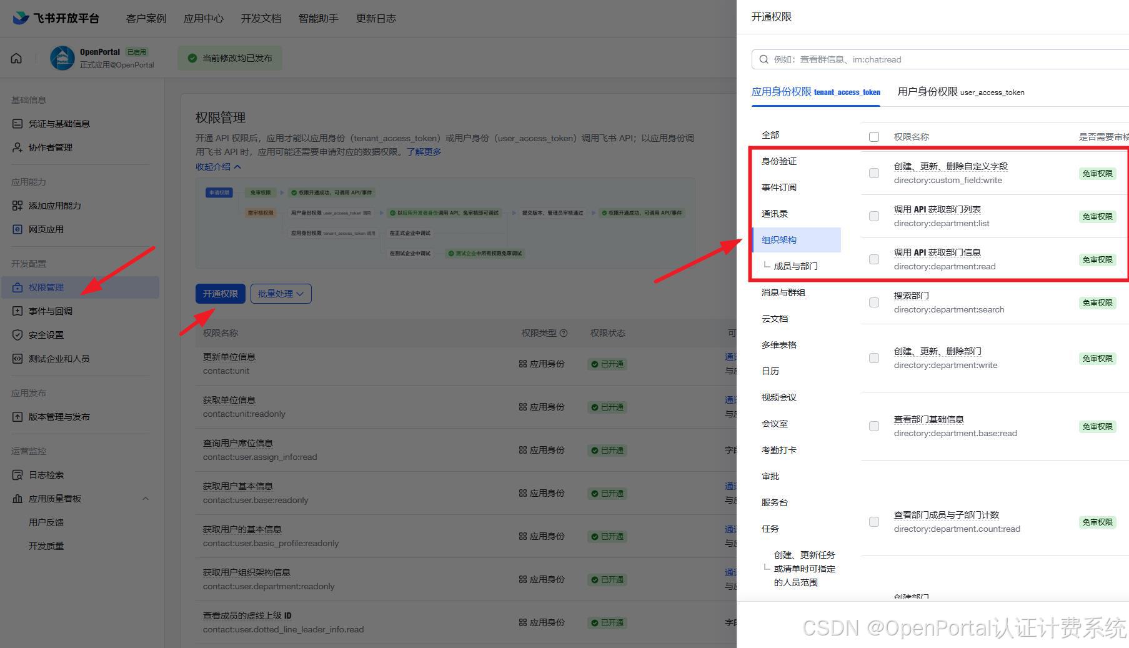
Task: Click the 凭证与基础信息 sidebar icon
Action: pos(17,124)
